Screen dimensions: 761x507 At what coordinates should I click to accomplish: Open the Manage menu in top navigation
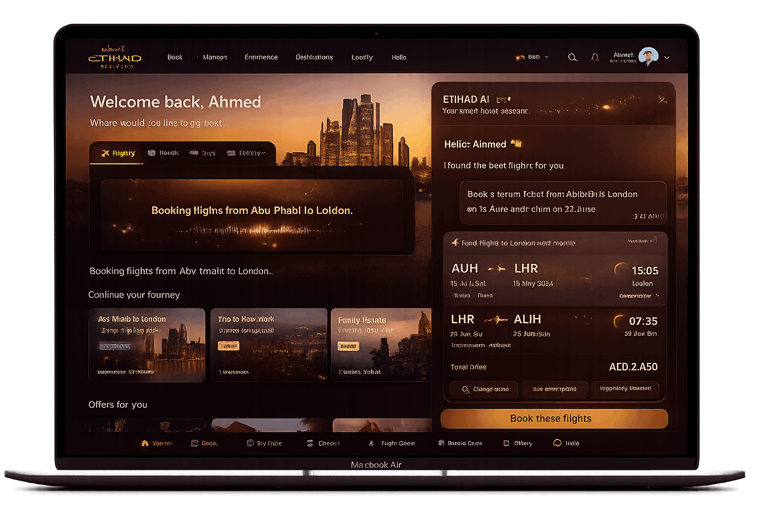(215, 57)
